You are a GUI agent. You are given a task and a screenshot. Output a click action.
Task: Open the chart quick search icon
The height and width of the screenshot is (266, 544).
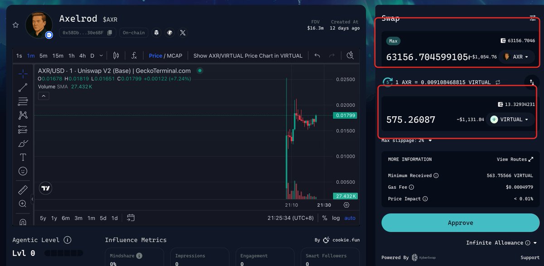pyautogui.click(x=350, y=55)
